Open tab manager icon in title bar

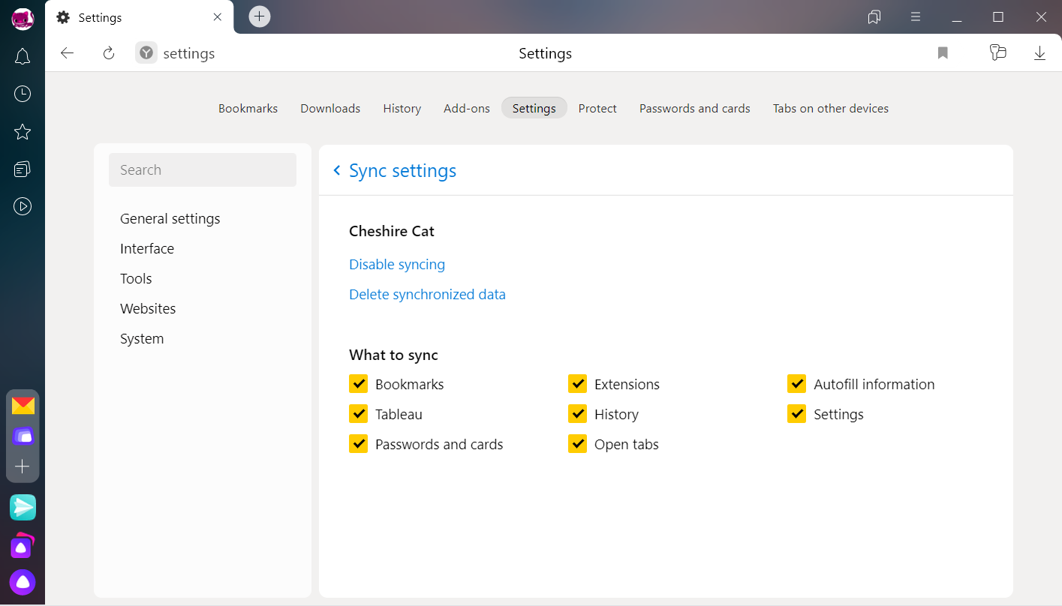click(874, 17)
